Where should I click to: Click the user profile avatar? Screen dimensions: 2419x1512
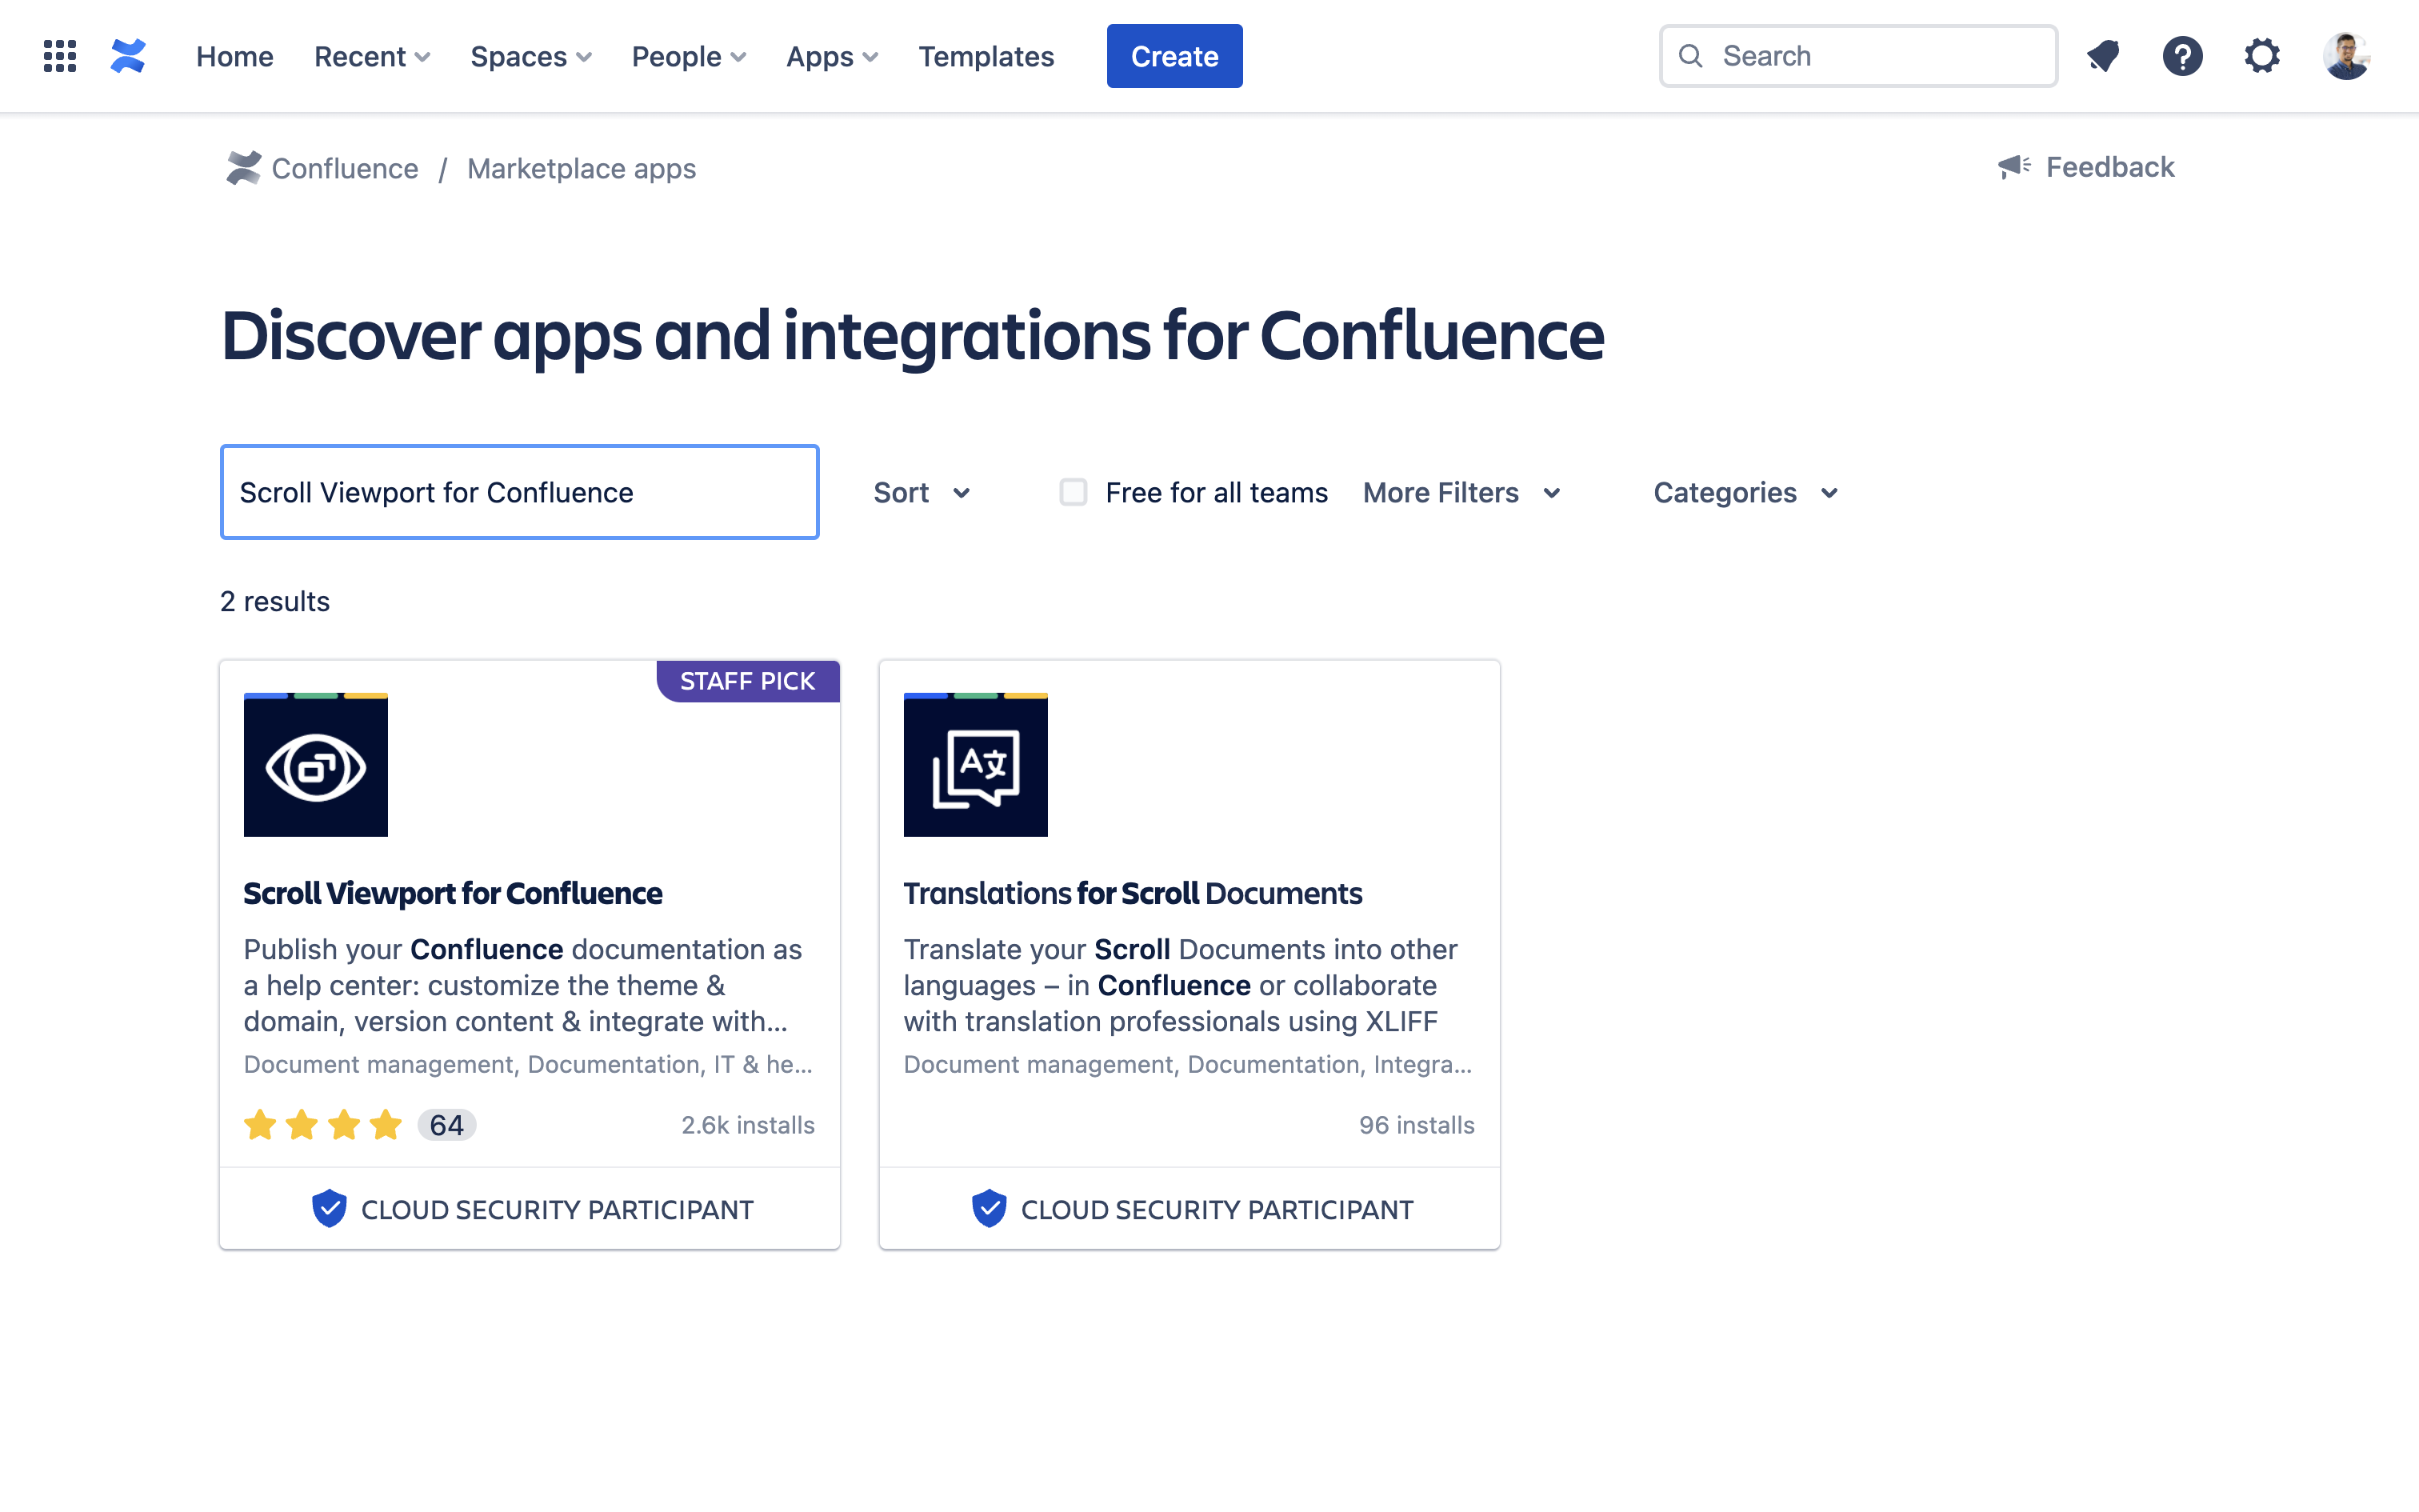2345,56
